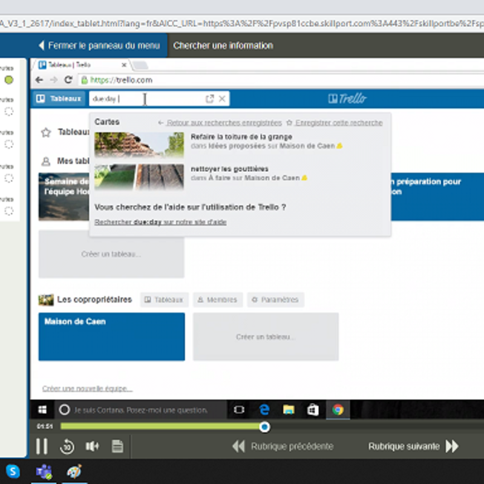Screen dimensions: 484x484
Task: Open the transcript notes icon
Action: pyautogui.click(x=117, y=446)
